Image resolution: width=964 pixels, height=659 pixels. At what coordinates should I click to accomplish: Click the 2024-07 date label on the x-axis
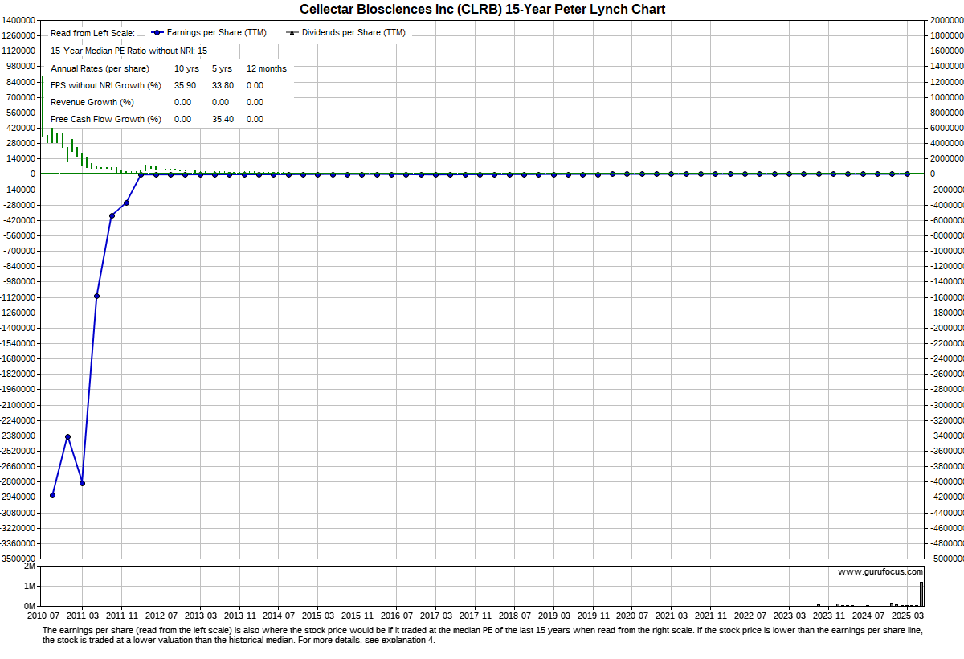[x=868, y=615]
